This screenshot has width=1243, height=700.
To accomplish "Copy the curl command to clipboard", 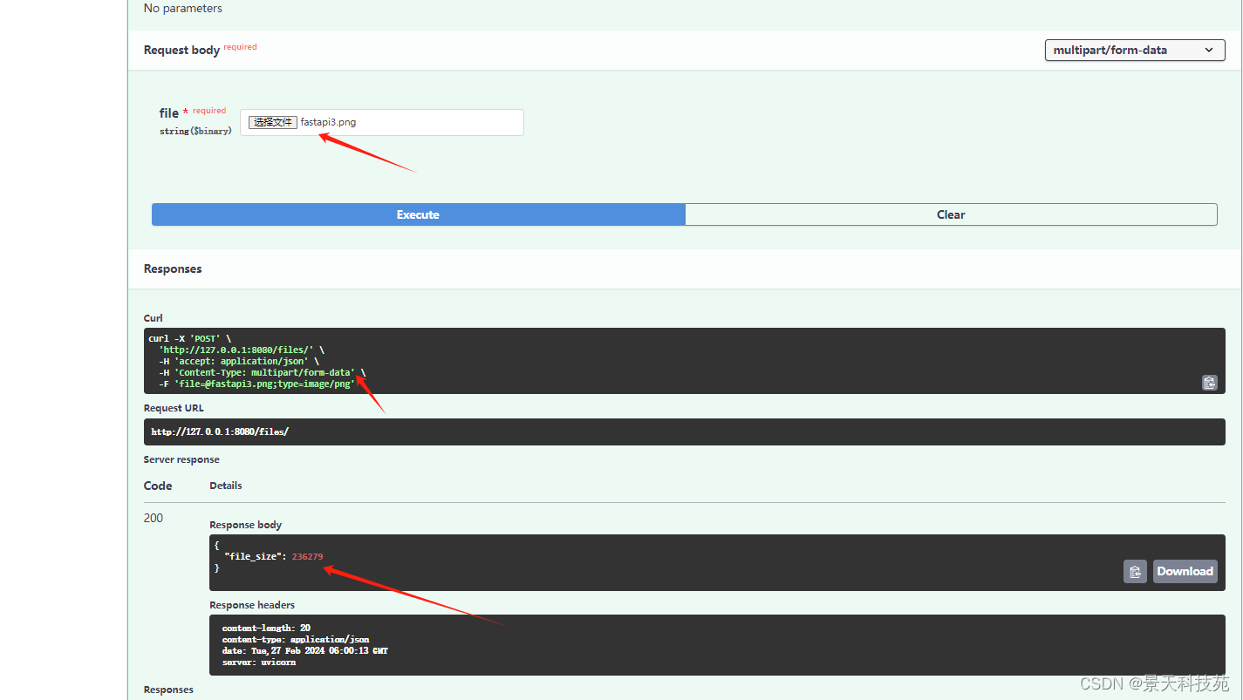I will [x=1209, y=382].
